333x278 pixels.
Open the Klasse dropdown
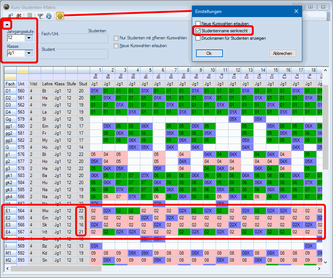point(29,53)
